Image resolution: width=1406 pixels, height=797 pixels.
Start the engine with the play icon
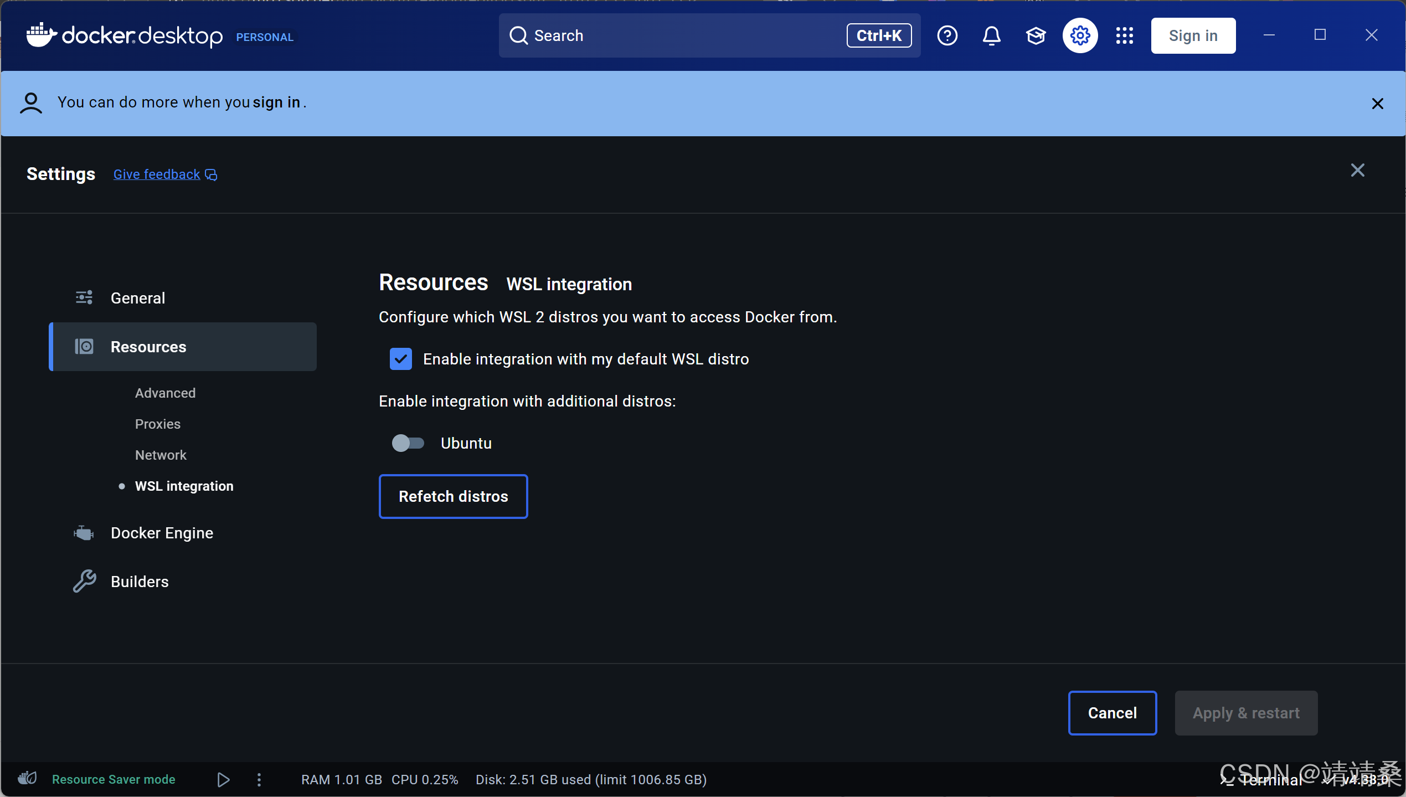224,780
